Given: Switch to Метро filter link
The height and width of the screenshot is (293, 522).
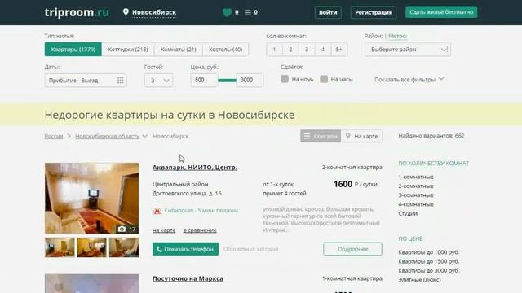Looking at the screenshot, I should (397, 36).
